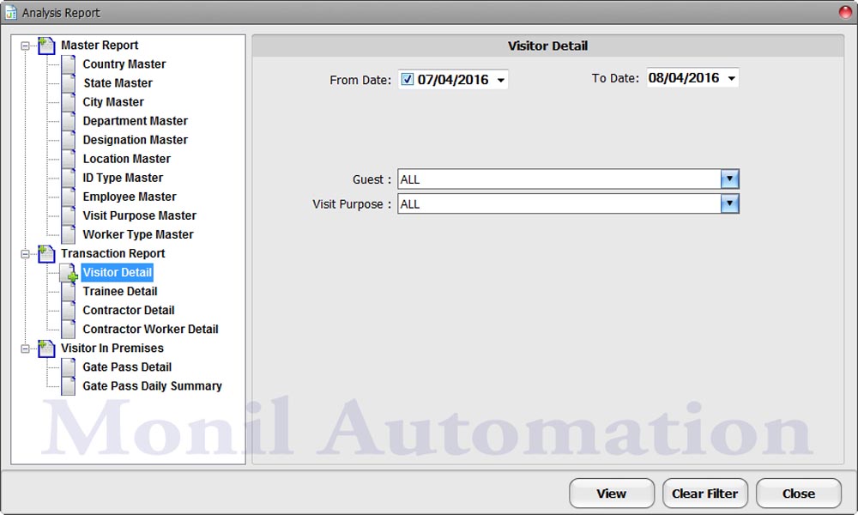This screenshot has width=858, height=515.
Task: Open the From Date calendar dropdown arrow
Action: (x=501, y=81)
